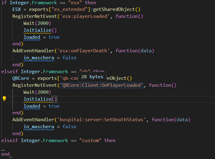Image resolution: width=215 pixels, height=159 pixels.
Task: Click the yellow lightbulb code action icon
Action: click(4, 99)
